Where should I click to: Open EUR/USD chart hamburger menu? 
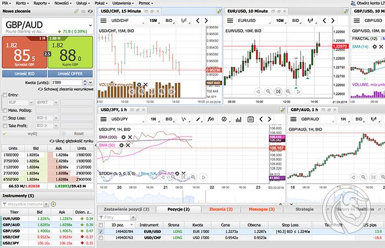pos(230,21)
